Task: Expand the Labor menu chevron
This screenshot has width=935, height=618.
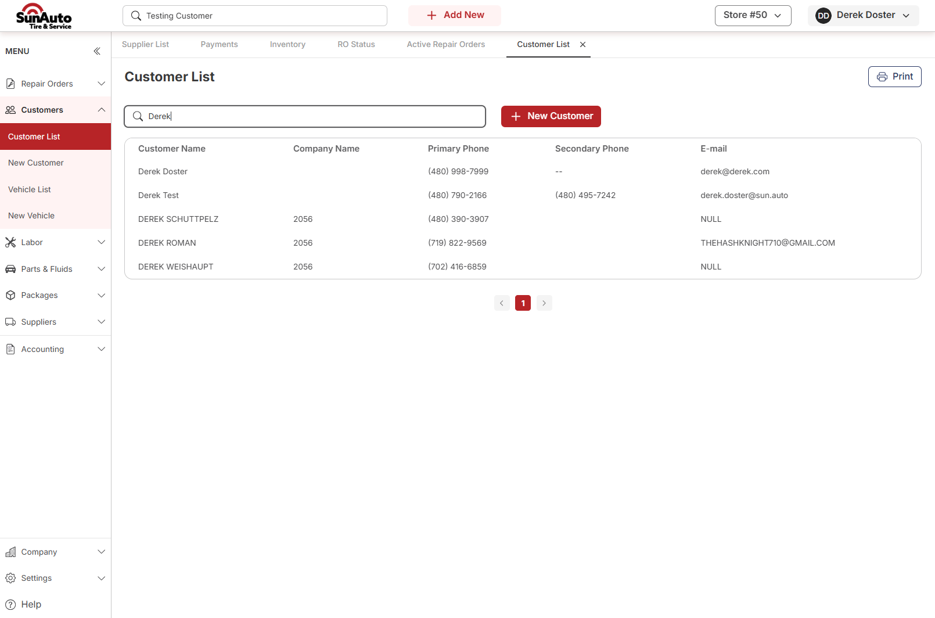Action: point(102,242)
